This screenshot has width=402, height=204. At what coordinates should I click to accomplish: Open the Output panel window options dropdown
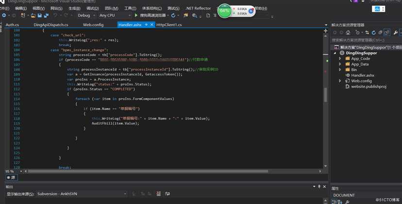pos(314,187)
